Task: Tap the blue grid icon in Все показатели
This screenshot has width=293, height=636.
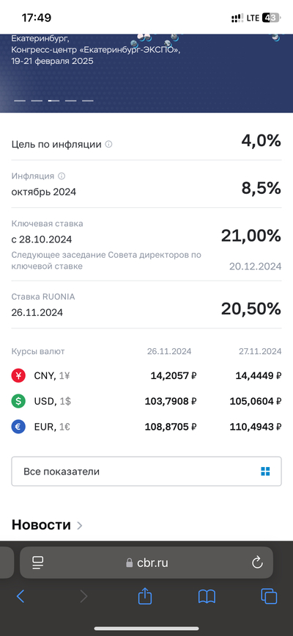Action: pyautogui.click(x=265, y=471)
